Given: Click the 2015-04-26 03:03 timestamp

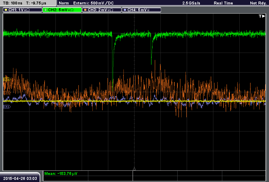Looking at the screenshot, I should click(x=20, y=179).
